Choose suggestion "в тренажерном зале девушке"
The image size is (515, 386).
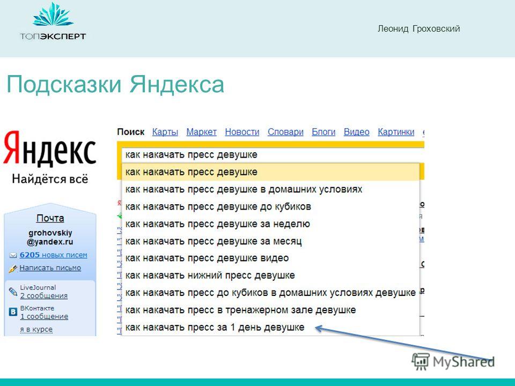click(270, 310)
